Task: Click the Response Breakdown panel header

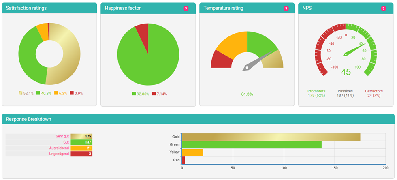Action: click(x=198, y=119)
